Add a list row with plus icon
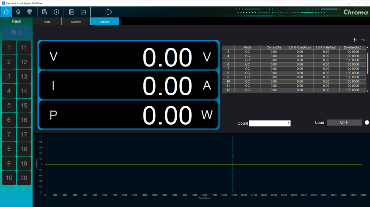This screenshot has height=207, width=370. pos(354,40)
